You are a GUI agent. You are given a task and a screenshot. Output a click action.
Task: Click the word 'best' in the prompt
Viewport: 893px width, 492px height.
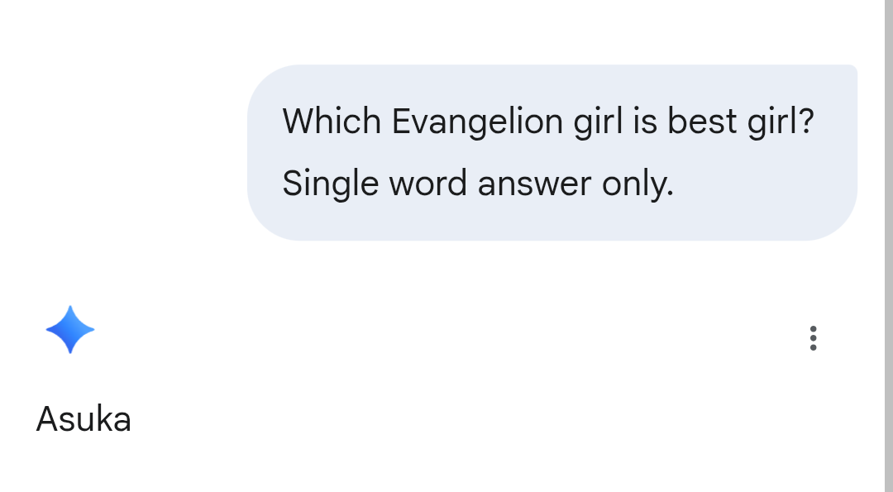click(x=702, y=122)
